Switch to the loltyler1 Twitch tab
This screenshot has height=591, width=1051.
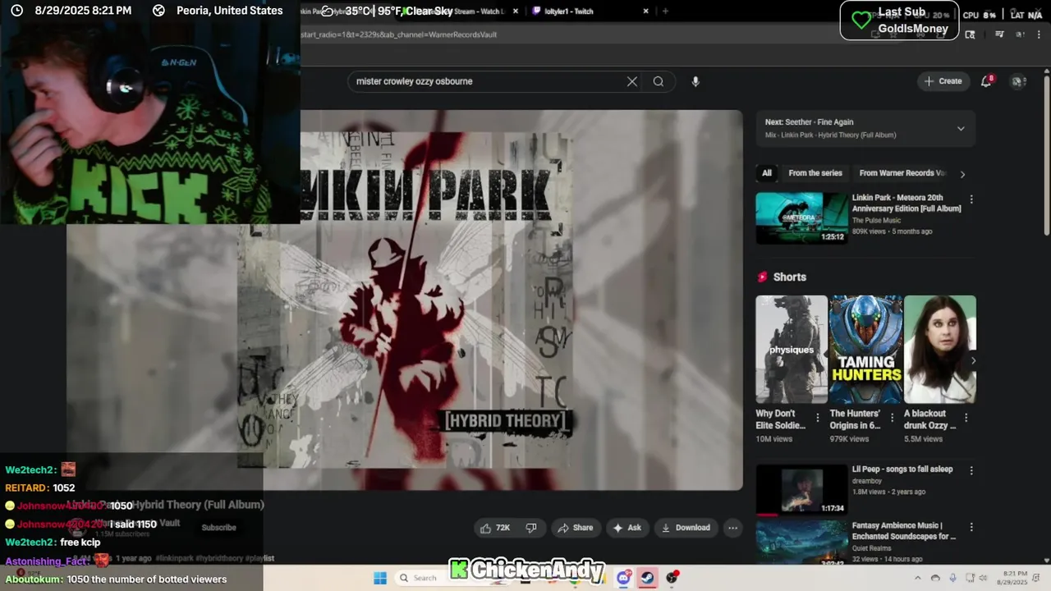587,11
